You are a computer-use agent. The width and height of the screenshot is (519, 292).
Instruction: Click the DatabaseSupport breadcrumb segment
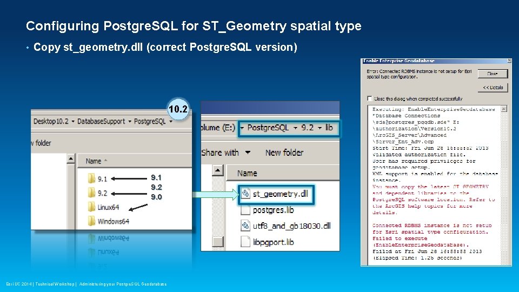point(101,122)
